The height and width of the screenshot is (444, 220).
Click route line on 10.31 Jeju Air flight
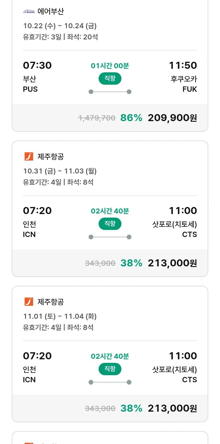pyautogui.click(x=110, y=237)
